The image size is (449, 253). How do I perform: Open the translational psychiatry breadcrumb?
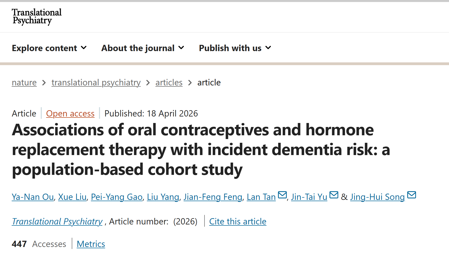click(x=96, y=82)
